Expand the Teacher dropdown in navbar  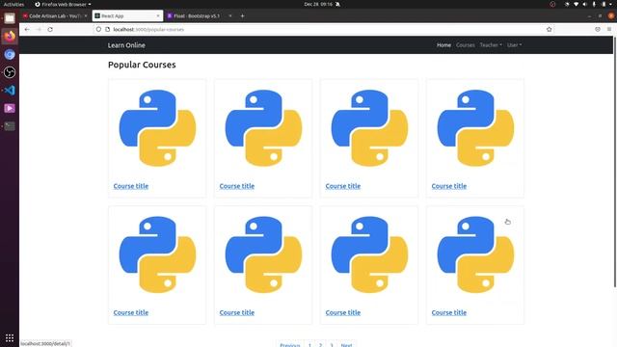[x=491, y=45]
